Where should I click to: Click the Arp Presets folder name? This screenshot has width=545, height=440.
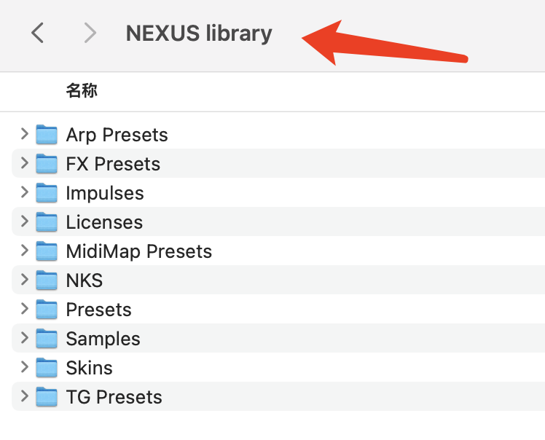(x=117, y=135)
